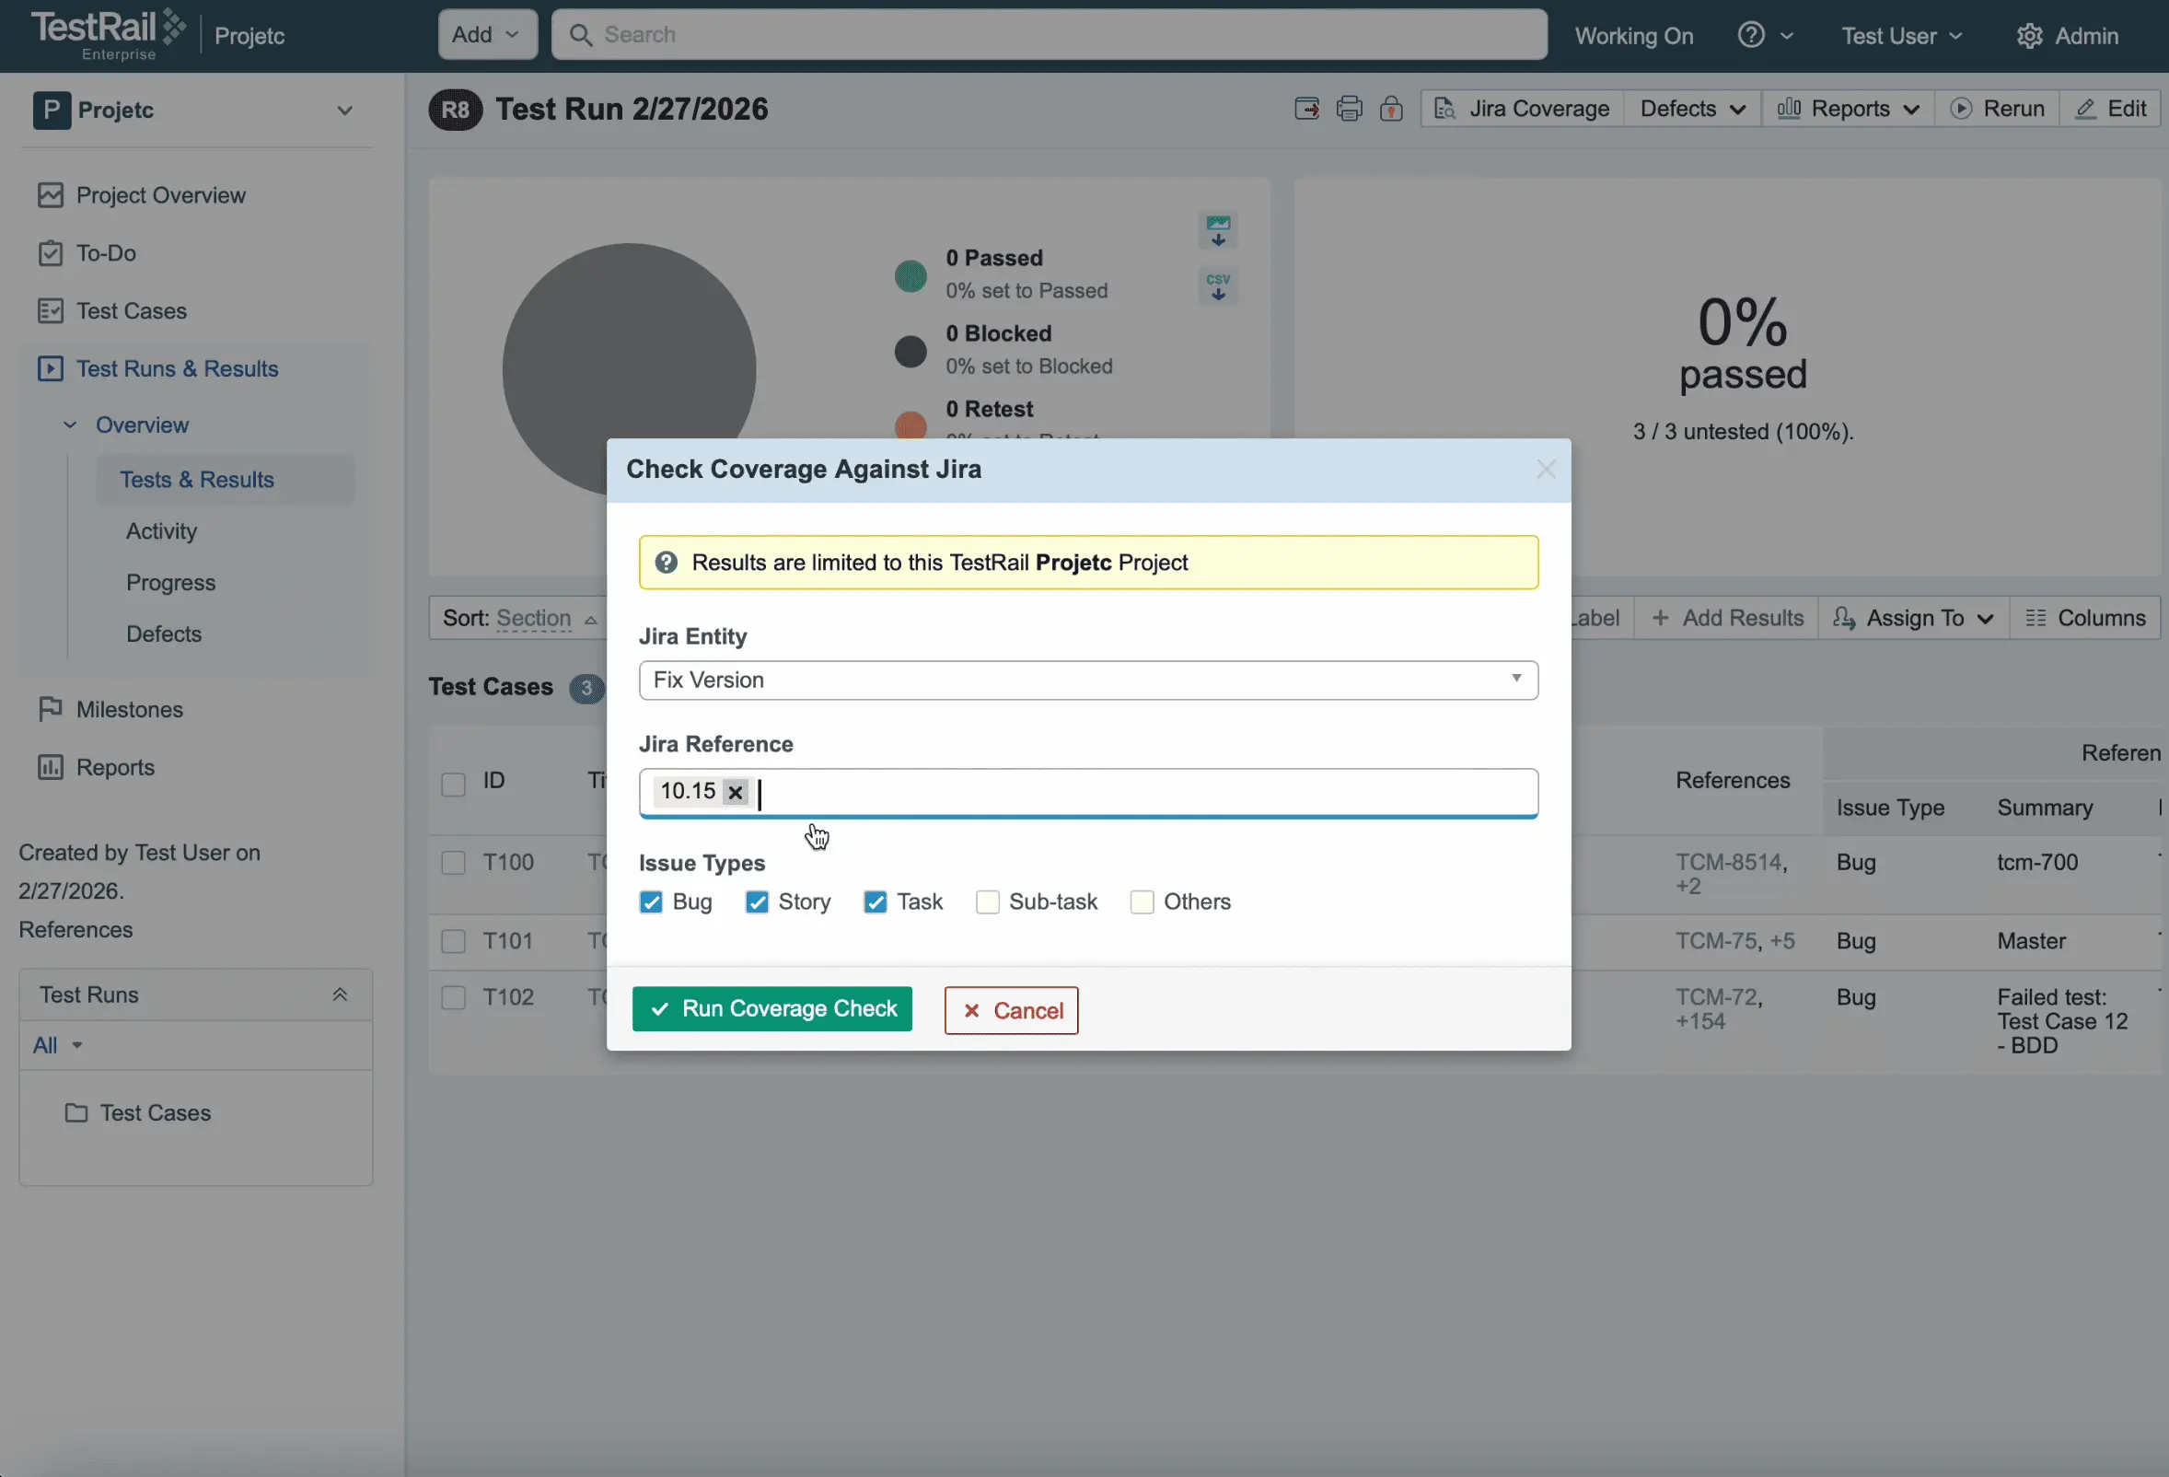
Task: Uncheck the Story issue type
Action: pos(757,901)
